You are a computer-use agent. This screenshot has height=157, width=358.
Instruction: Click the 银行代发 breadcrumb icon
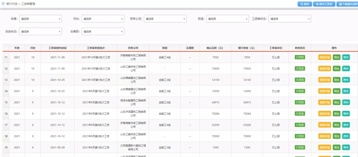point(3,4)
